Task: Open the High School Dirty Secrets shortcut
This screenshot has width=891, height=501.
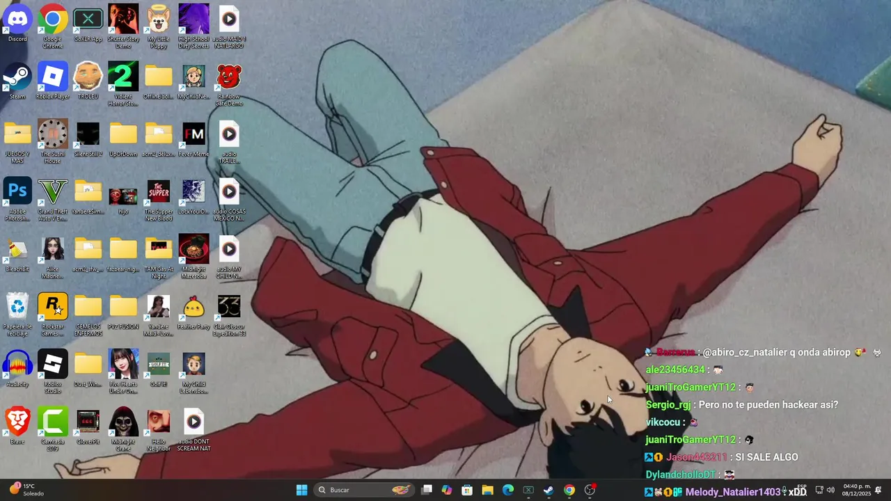Action: pos(194,26)
